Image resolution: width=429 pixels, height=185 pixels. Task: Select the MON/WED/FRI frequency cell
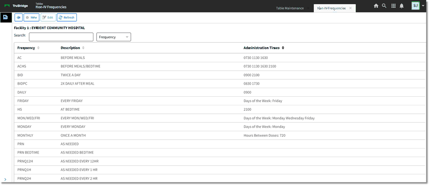(29, 118)
